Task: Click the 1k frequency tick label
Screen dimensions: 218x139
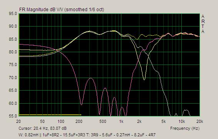Action: click(x=121, y=122)
